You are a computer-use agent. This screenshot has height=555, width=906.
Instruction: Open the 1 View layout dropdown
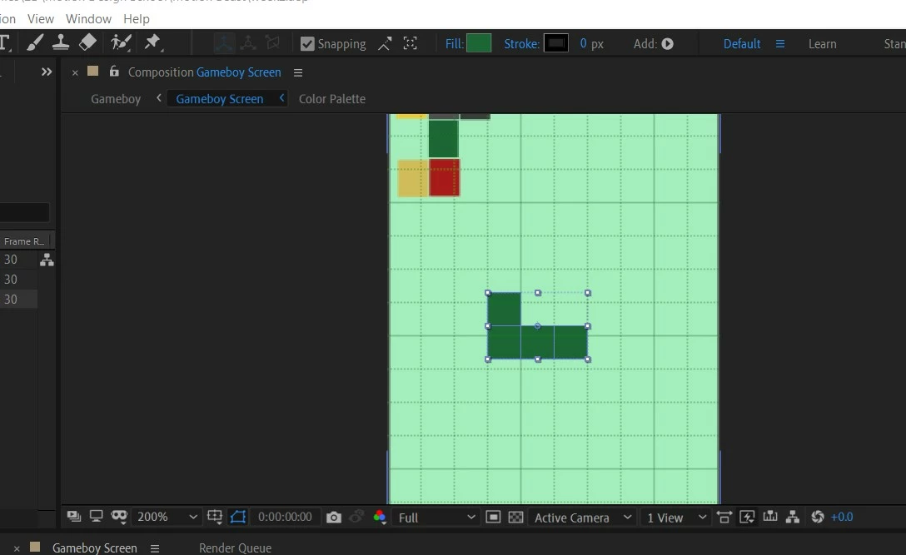tap(675, 518)
